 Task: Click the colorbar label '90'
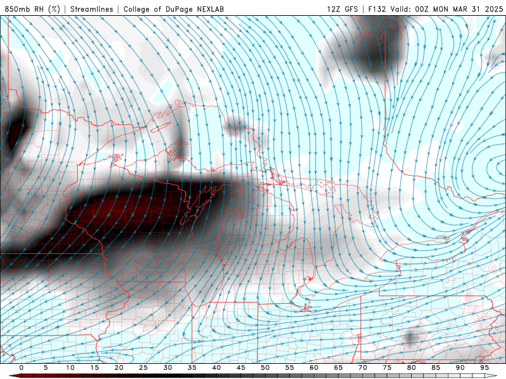(x=460, y=368)
